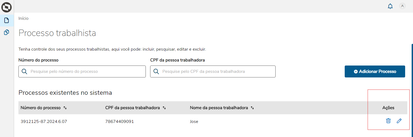Click the TOTVS logo in the sidebar

(x=7, y=7)
